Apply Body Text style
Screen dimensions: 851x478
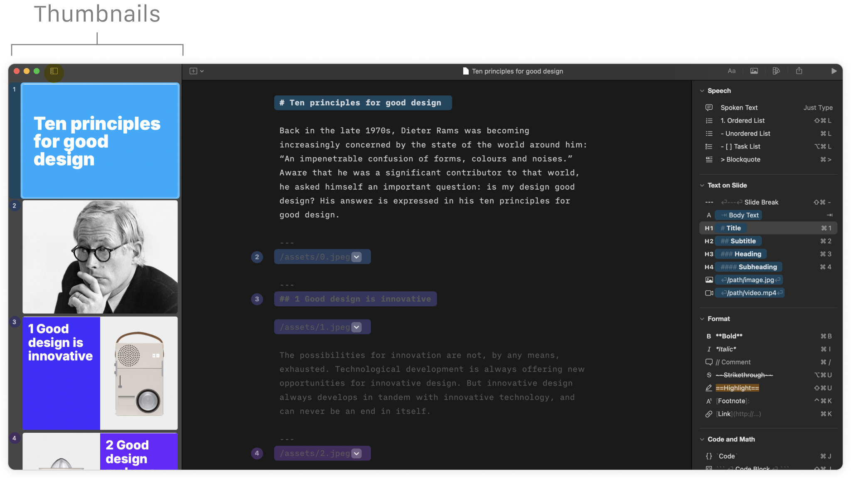coord(768,215)
